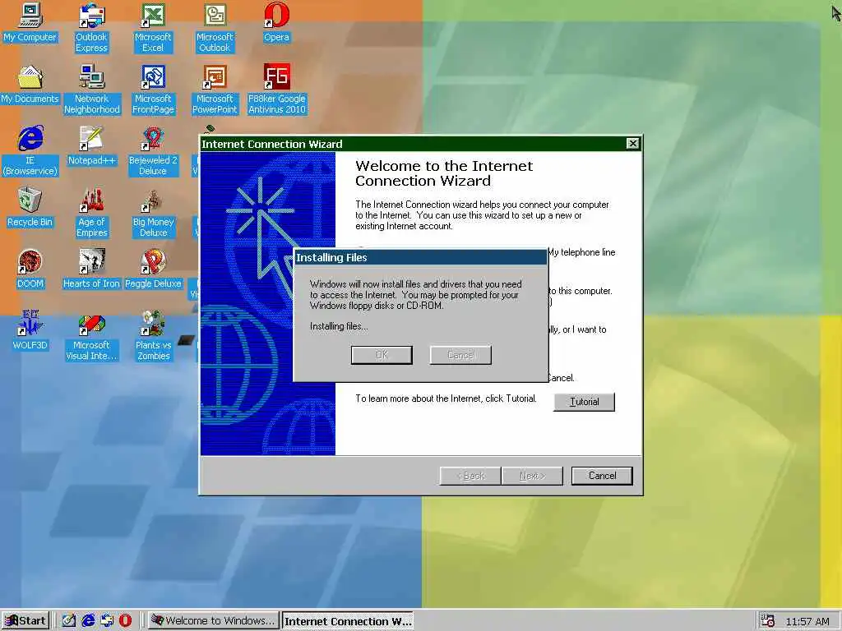Close the Internet Connection Wizard window
Screen dimensions: 842x631
tap(632, 143)
